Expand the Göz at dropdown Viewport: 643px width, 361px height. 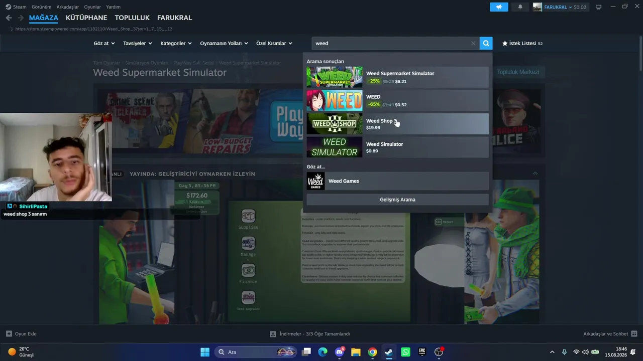coord(104,44)
